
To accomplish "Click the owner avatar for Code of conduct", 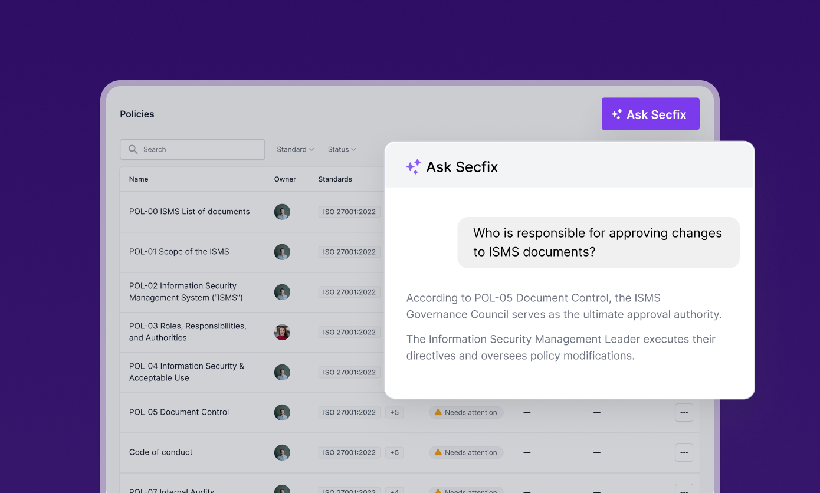I will click(282, 452).
